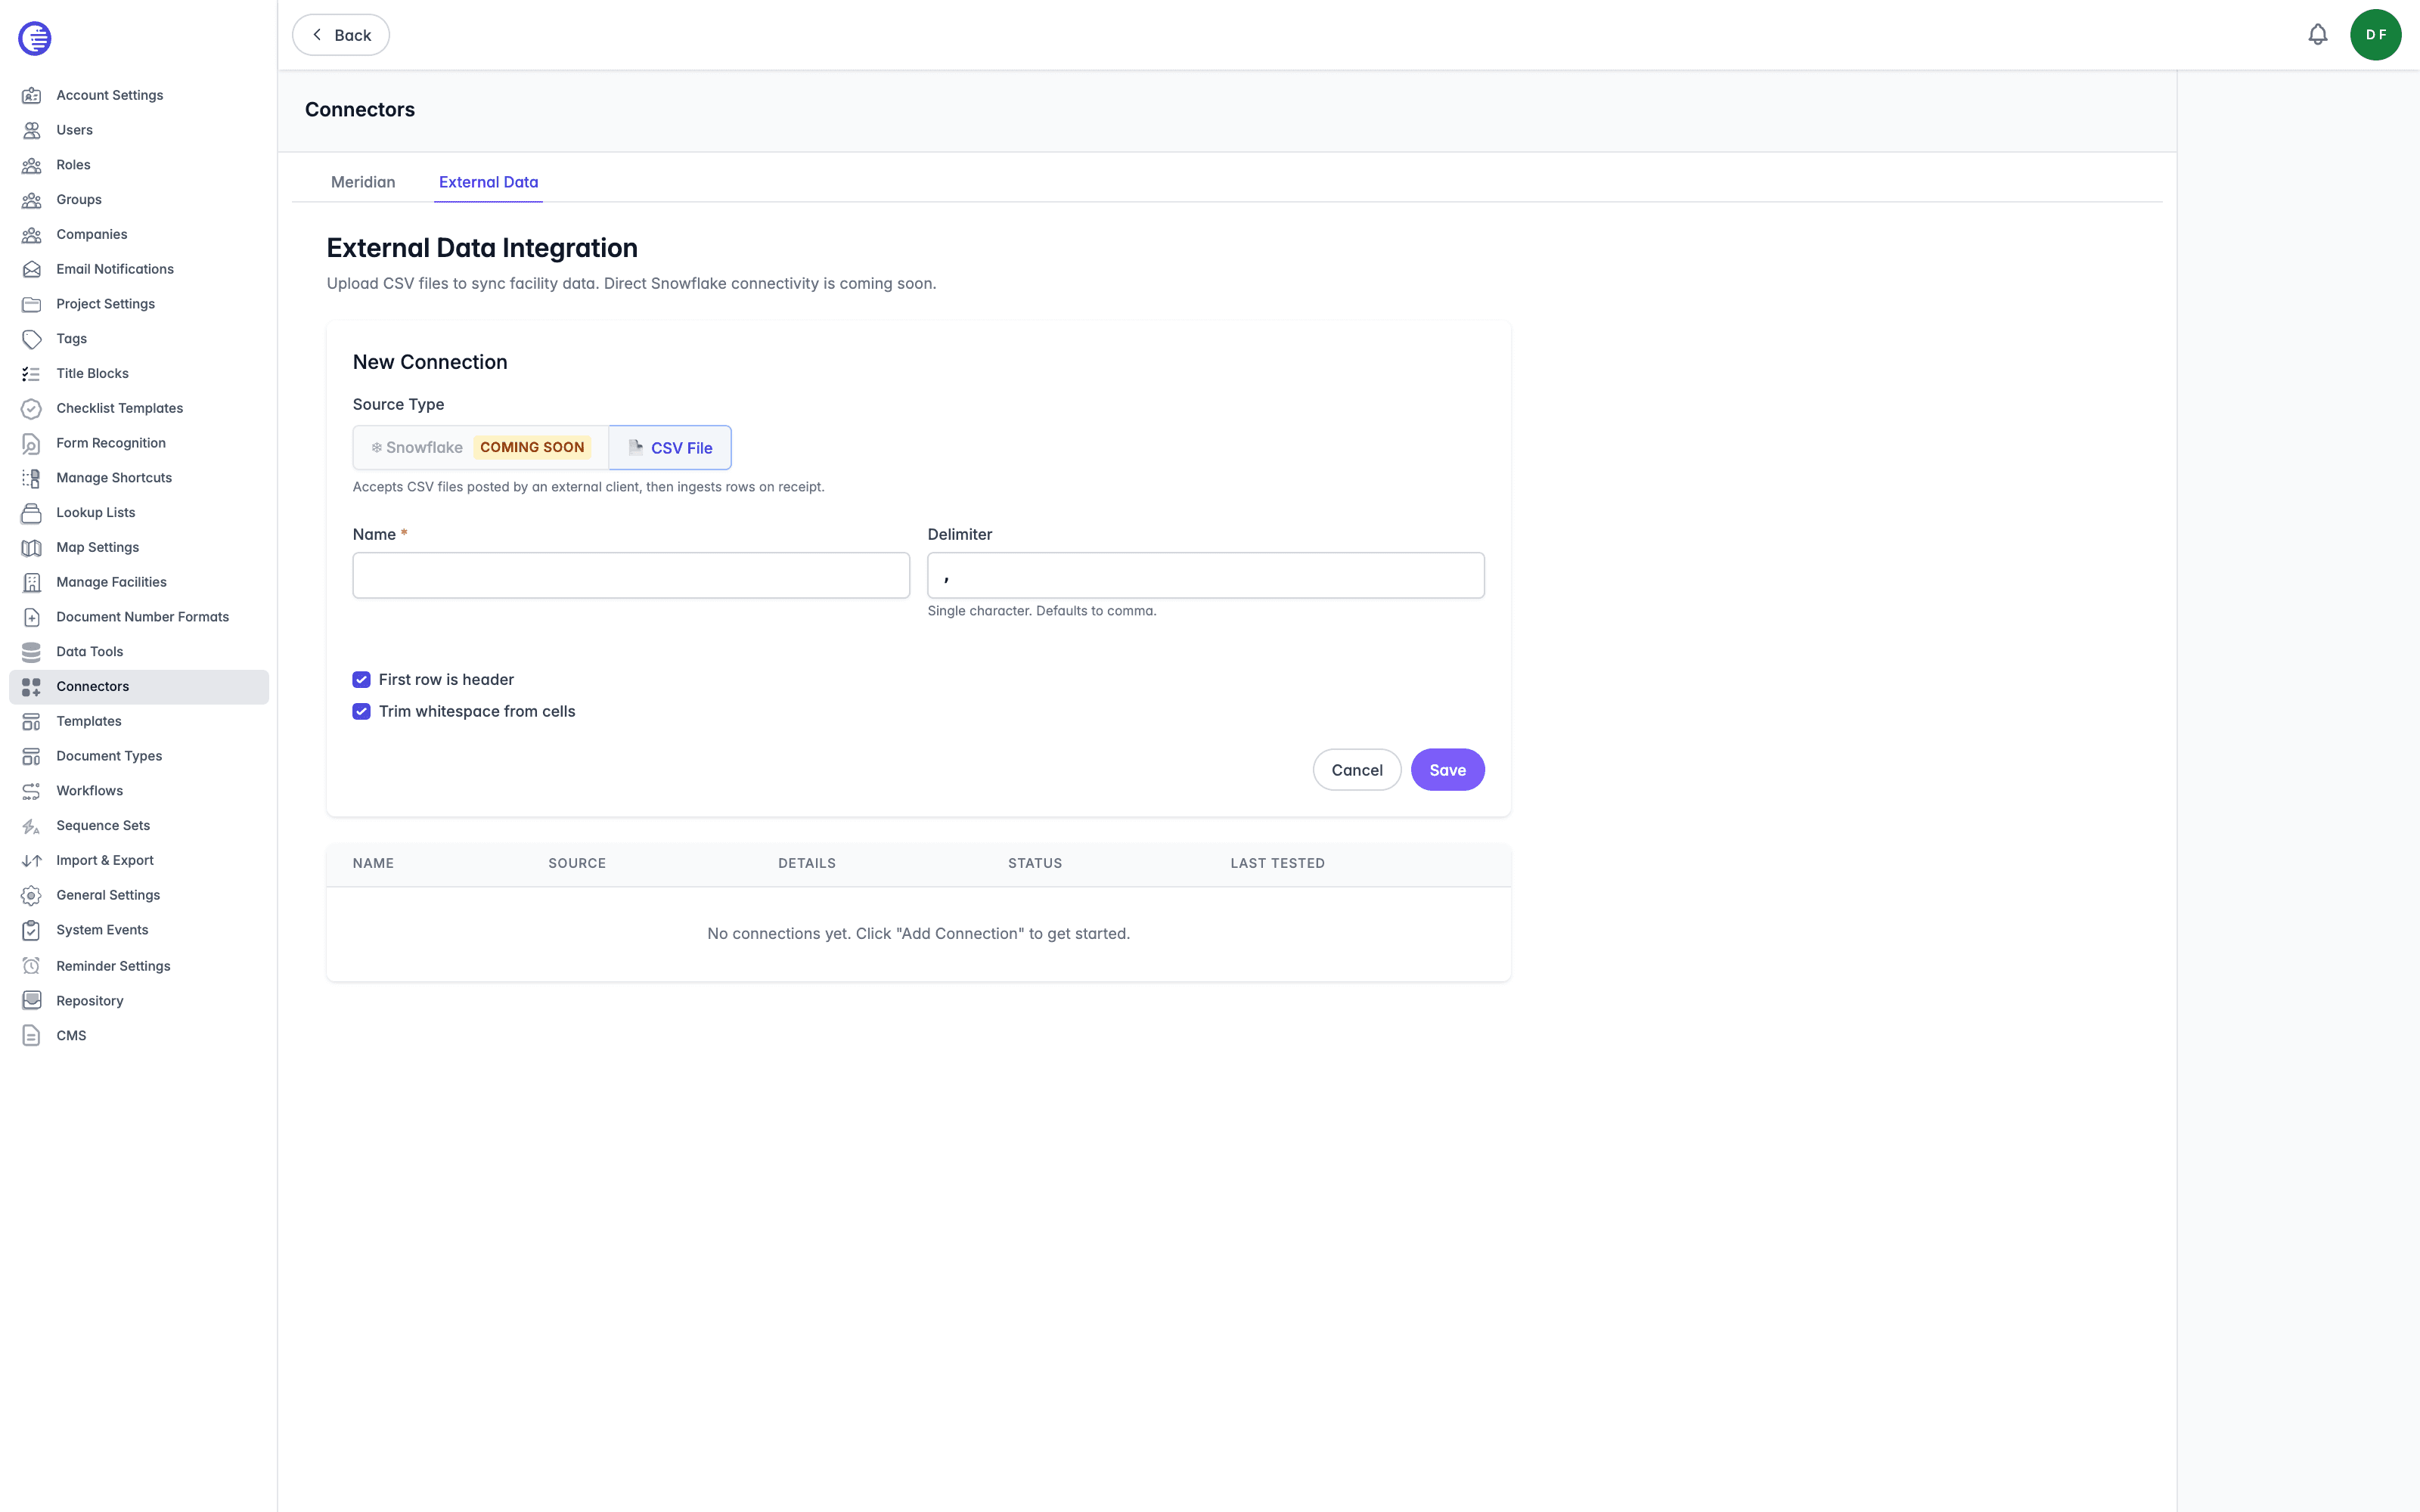Open System Events in the sidebar
Image resolution: width=2420 pixels, height=1512 pixels.
tap(139, 930)
